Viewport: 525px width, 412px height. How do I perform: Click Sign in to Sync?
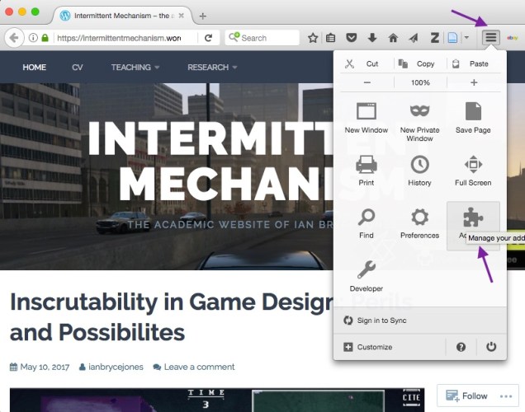point(380,320)
